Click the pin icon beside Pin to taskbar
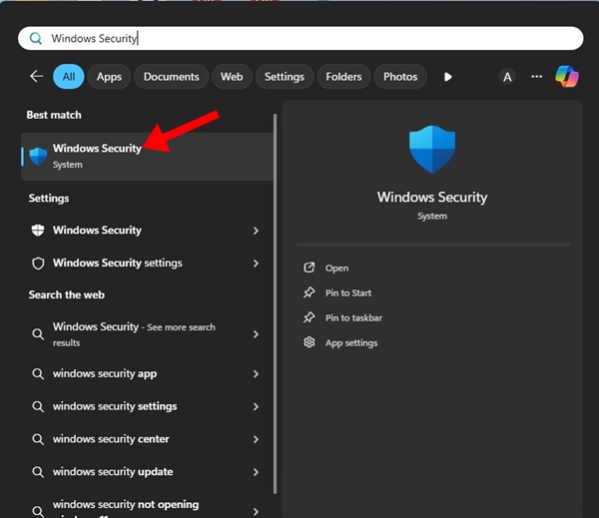Viewport: 599px width, 518px height. click(309, 317)
